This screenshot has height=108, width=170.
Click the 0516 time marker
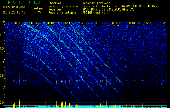[x=99, y=23]
